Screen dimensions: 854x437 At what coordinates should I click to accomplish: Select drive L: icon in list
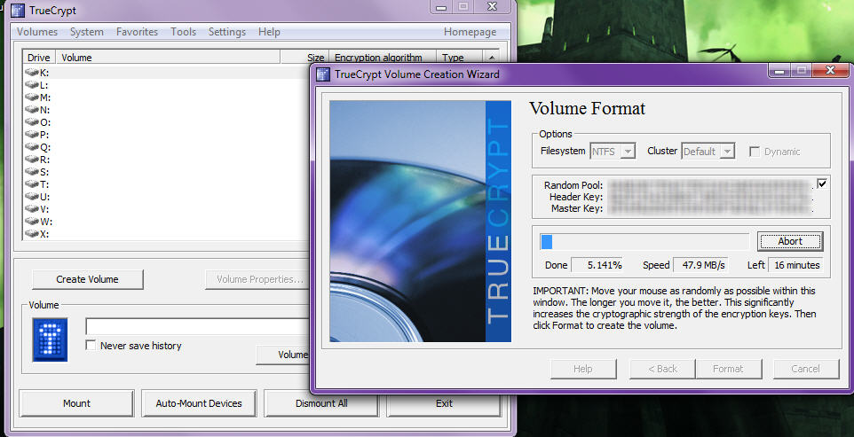32,85
